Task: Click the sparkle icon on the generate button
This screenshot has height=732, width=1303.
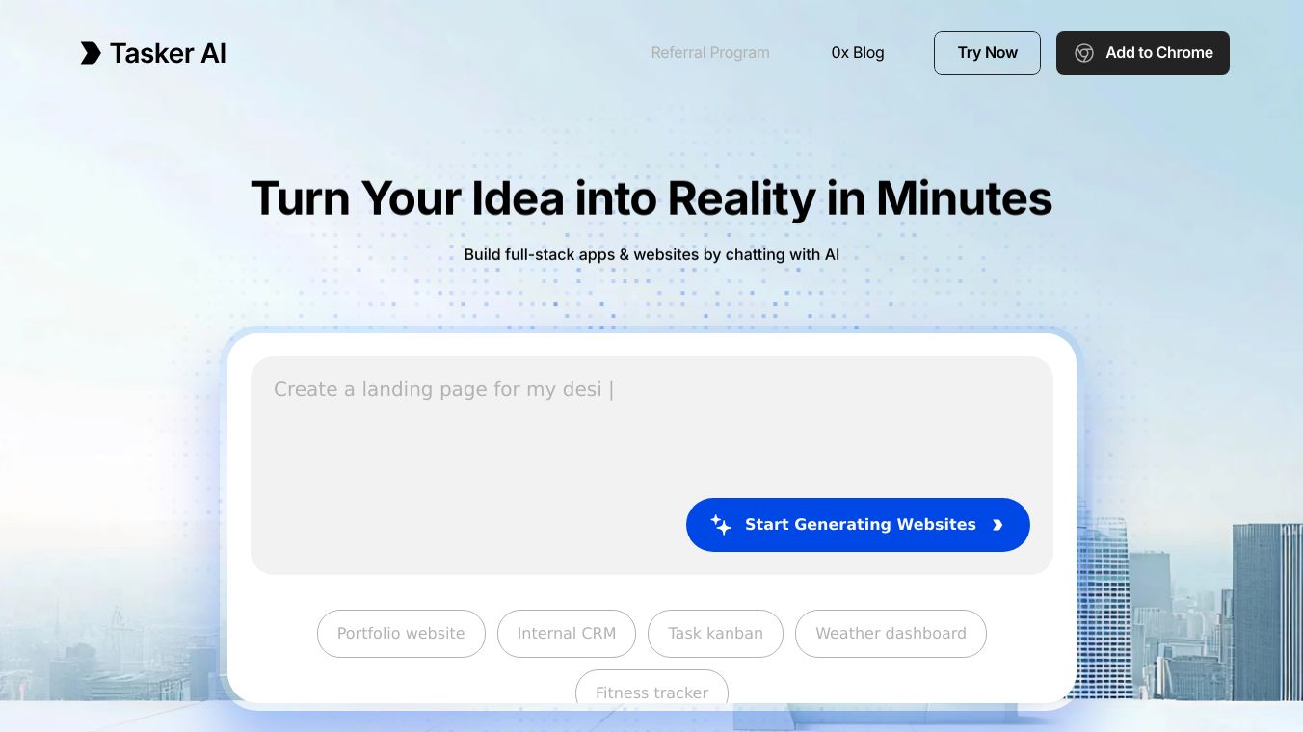Action: click(721, 525)
